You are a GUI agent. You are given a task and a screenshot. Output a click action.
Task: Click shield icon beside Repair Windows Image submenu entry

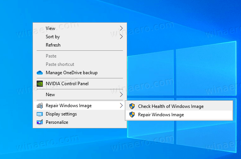[x=132, y=115]
